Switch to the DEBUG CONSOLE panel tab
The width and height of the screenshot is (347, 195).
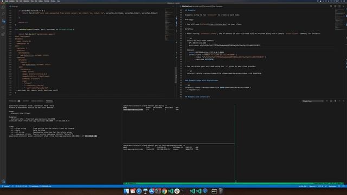(x=37, y=101)
